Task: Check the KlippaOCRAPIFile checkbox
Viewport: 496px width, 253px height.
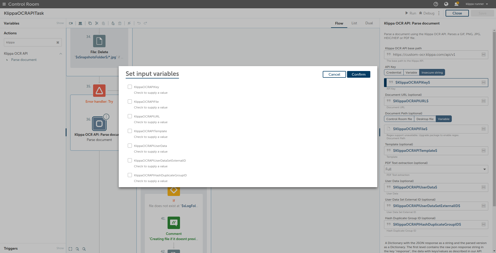Action: 130,101
